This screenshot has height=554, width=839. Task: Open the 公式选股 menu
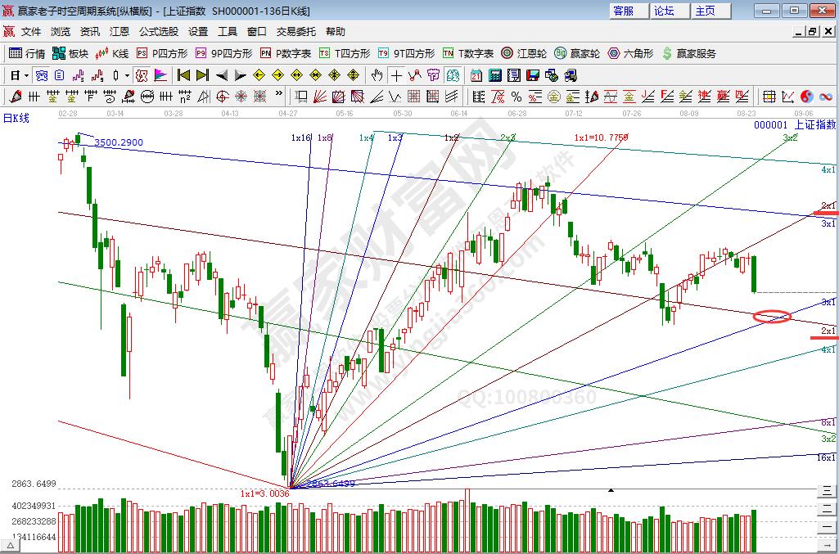(158, 32)
